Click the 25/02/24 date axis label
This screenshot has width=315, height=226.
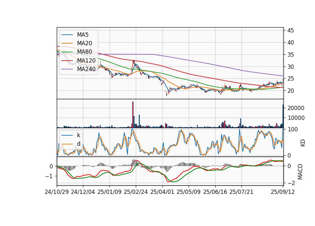(136, 192)
